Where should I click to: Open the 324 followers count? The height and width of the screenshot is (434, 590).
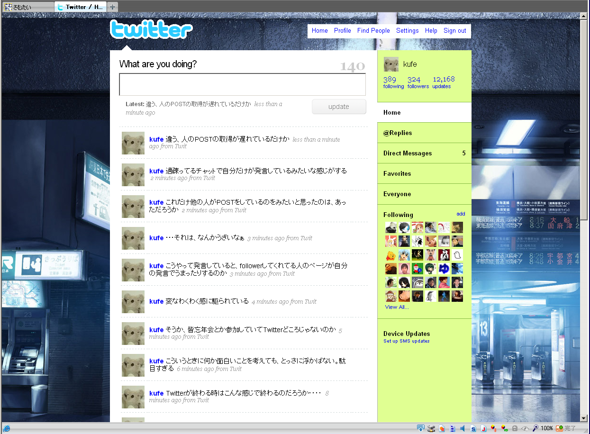pos(418,82)
